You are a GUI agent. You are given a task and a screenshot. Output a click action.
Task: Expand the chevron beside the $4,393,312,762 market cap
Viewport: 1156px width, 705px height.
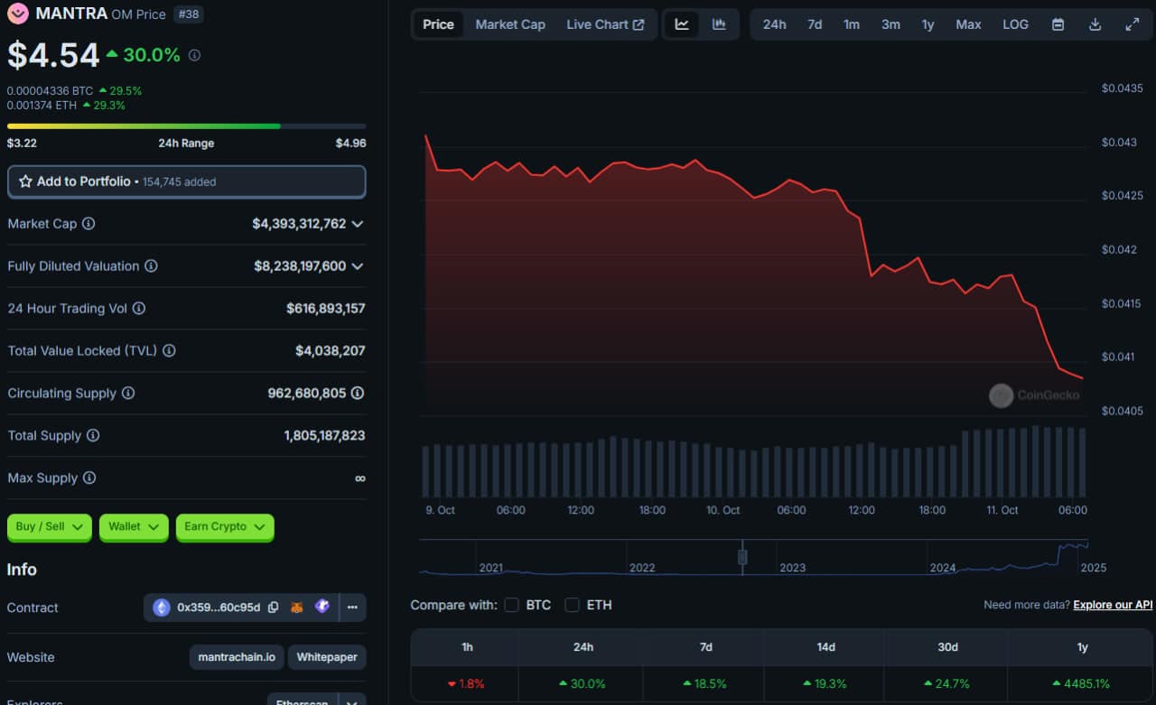358,224
